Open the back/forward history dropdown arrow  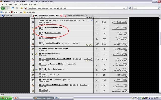(x=9, y=8)
